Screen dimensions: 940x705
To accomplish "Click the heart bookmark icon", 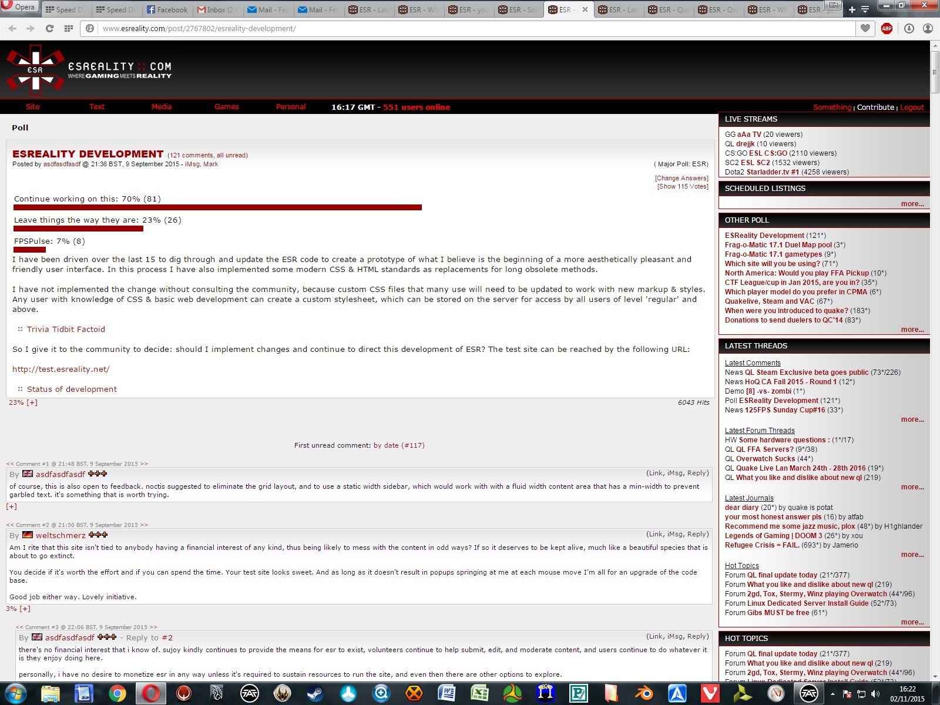I will coord(865,28).
